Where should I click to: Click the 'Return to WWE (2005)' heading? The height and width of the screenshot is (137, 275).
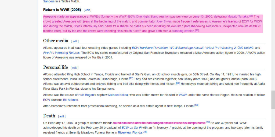coord(62,10)
